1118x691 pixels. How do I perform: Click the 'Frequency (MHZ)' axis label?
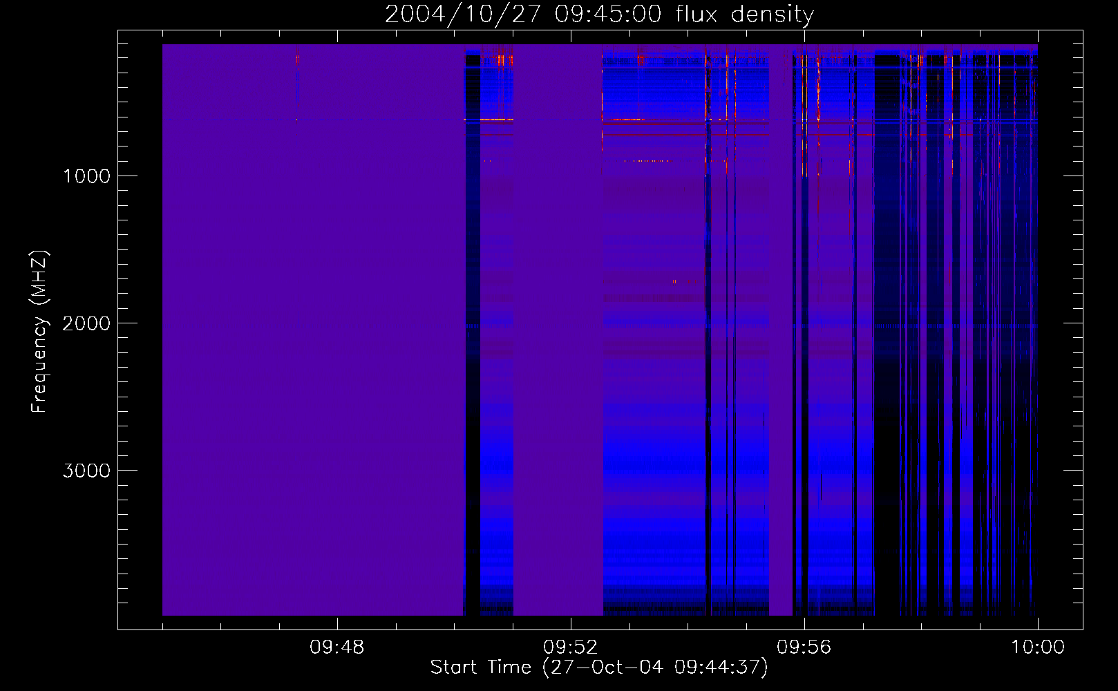click(x=39, y=332)
